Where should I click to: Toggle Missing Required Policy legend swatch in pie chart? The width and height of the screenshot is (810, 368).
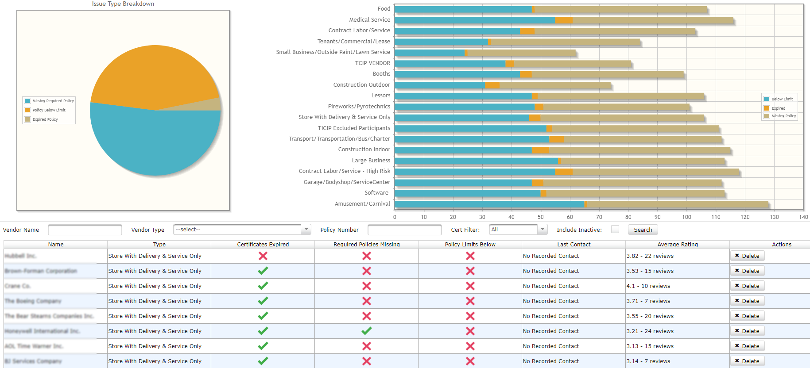(27, 101)
